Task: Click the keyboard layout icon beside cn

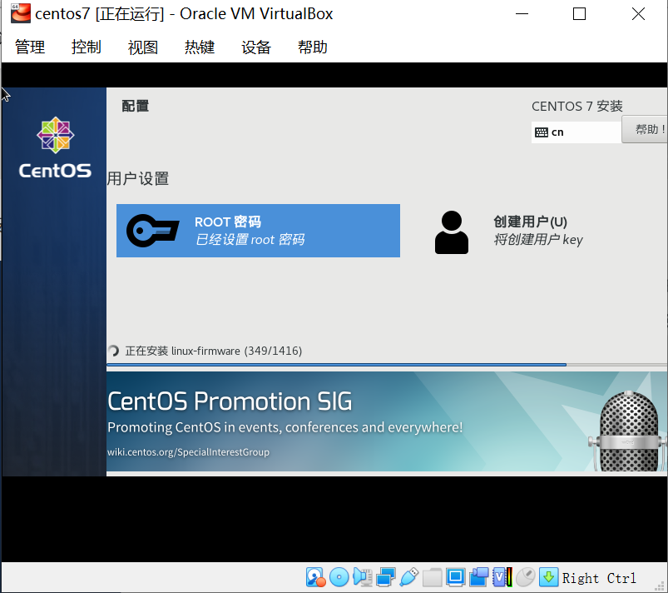Action: tap(542, 132)
